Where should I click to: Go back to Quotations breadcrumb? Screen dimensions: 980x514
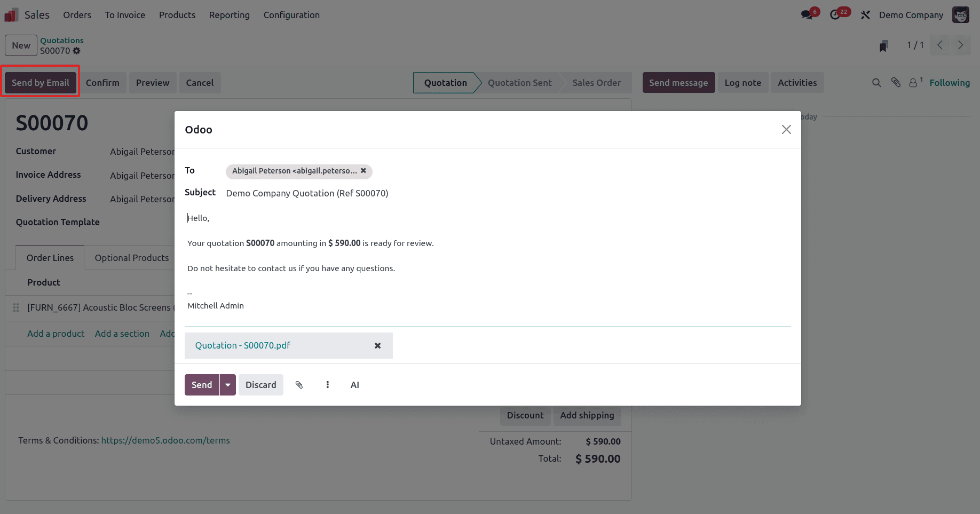click(x=62, y=41)
